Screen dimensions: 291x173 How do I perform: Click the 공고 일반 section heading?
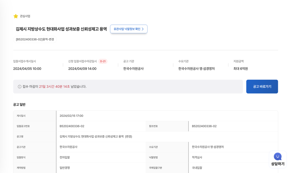[19, 105]
